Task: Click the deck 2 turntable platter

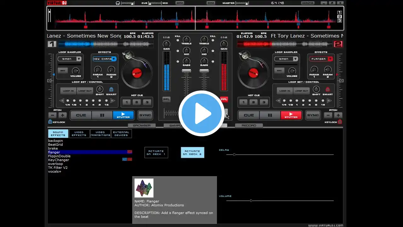Action: coord(253,73)
